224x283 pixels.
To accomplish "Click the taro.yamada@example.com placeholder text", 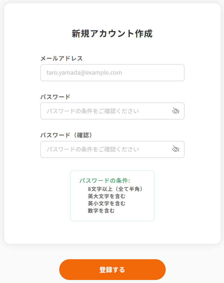I will 84,73.
